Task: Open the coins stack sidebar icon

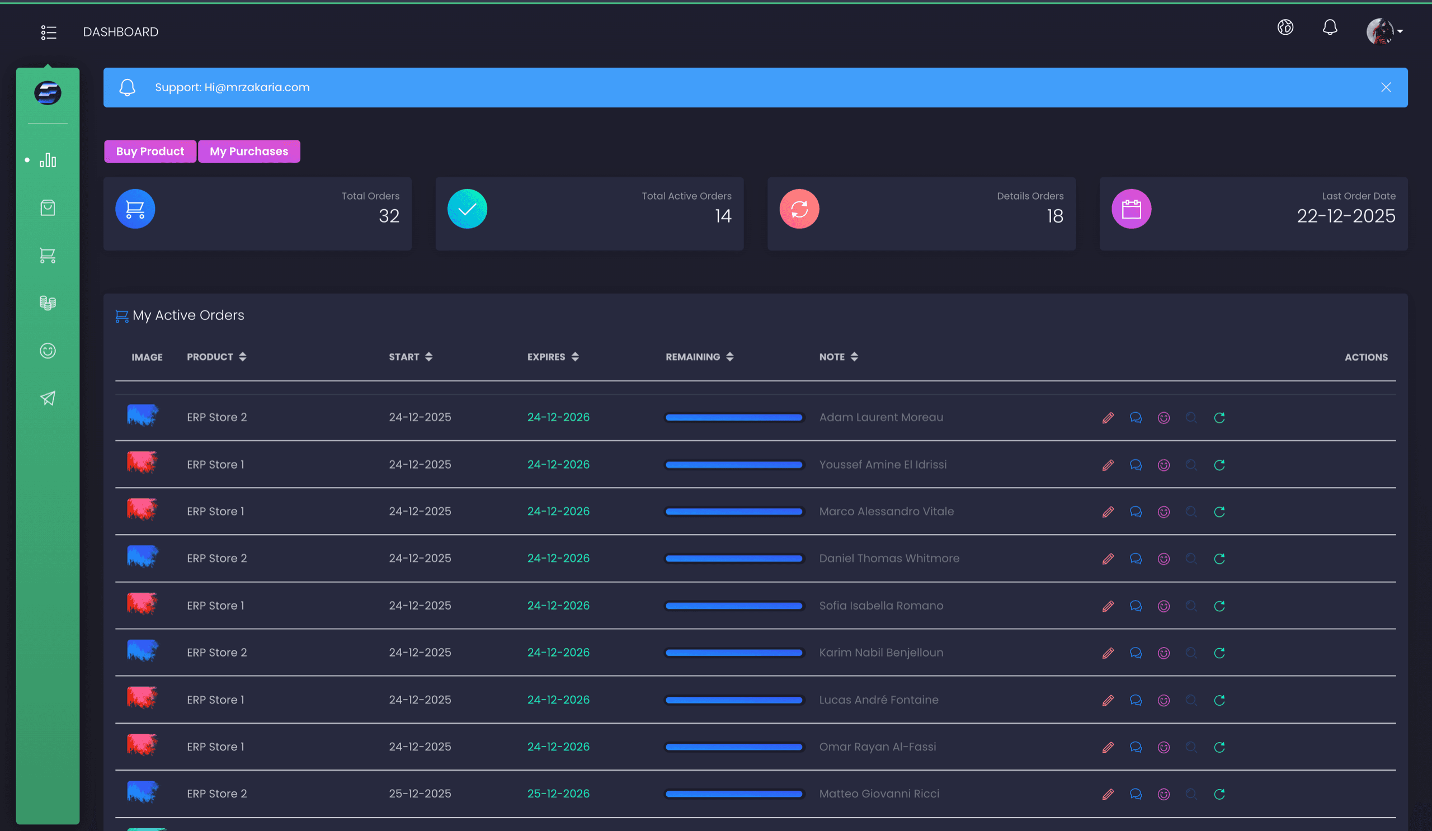Action: 48,303
